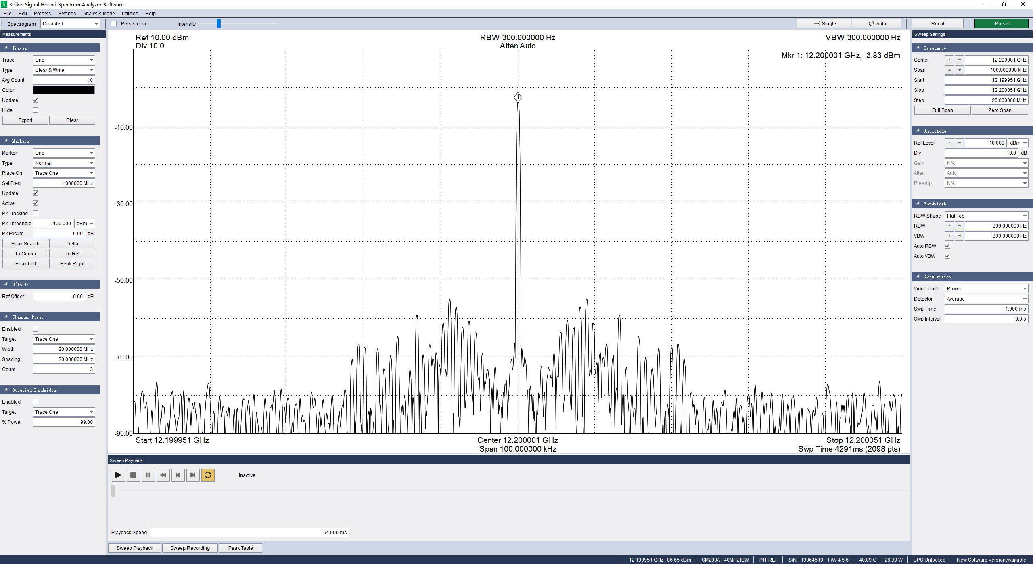Enable the Persistence checkbox
The image size is (1033, 564).
pos(114,24)
